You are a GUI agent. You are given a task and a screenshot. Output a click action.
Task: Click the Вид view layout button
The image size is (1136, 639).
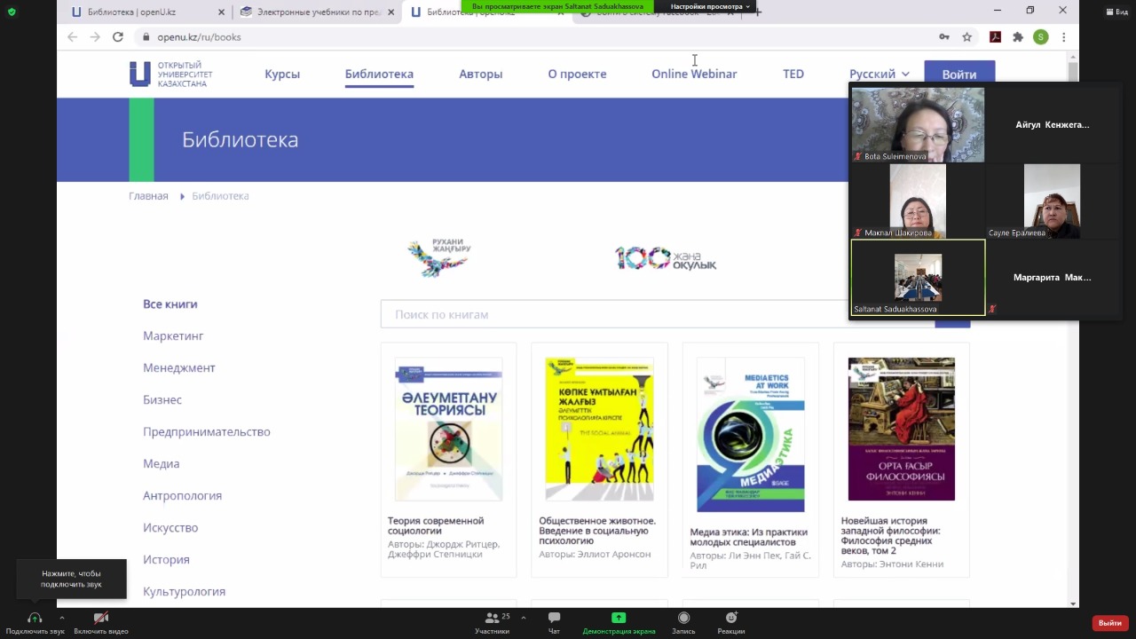click(1116, 12)
